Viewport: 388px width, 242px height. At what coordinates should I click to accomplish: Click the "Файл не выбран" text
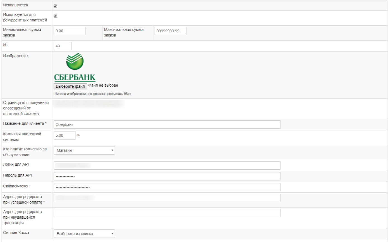[103, 85]
